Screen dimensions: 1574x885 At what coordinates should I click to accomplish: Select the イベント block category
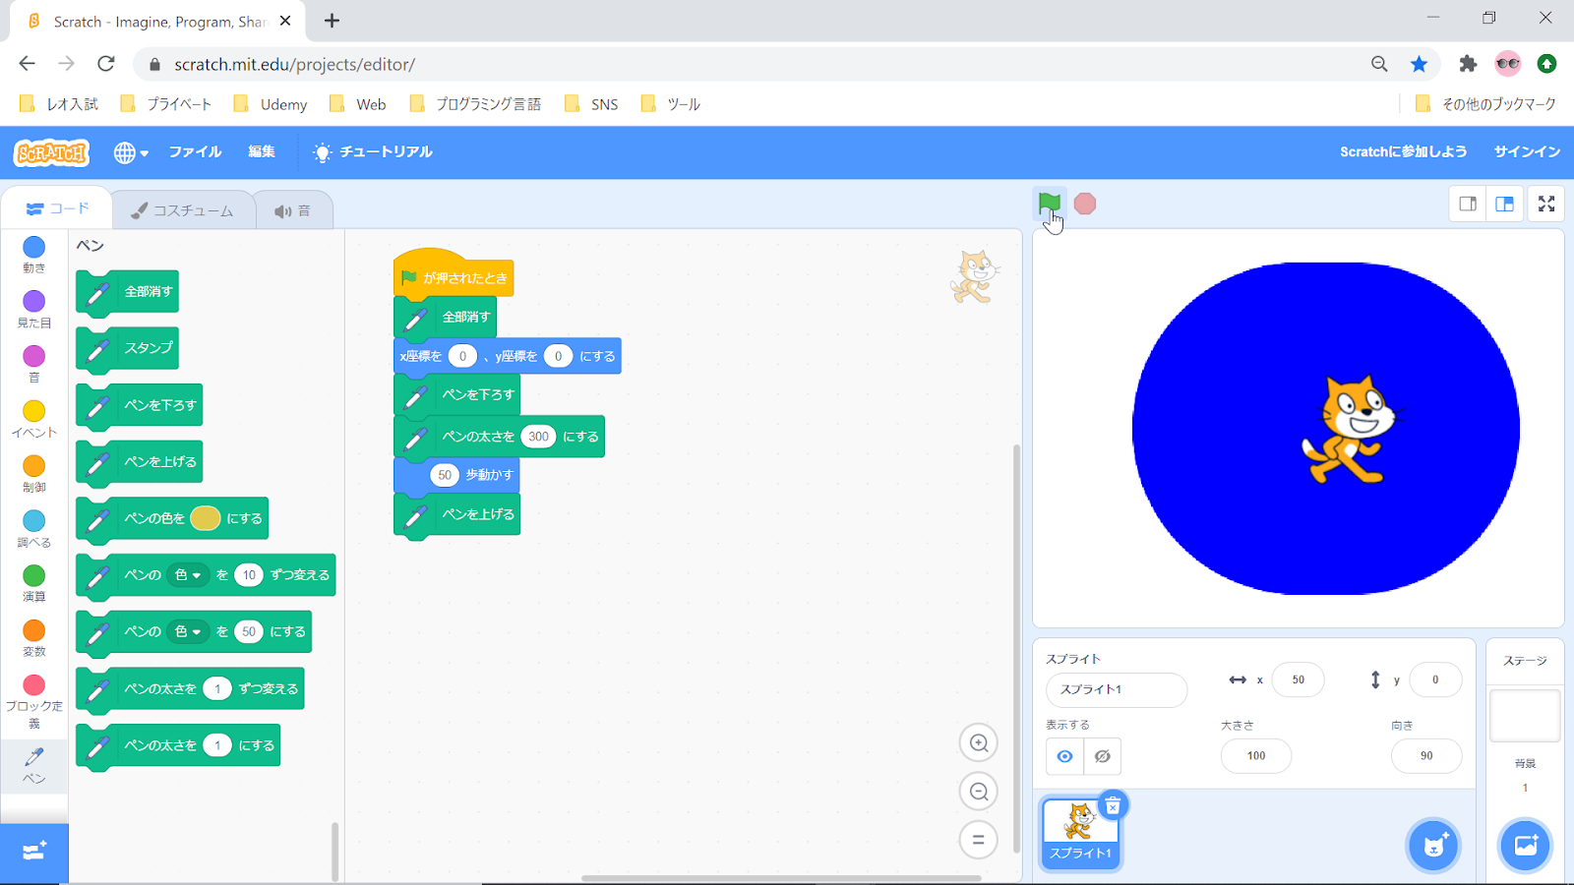point(33,419)
